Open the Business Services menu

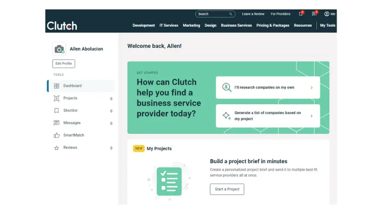click(x=236, y=25)
